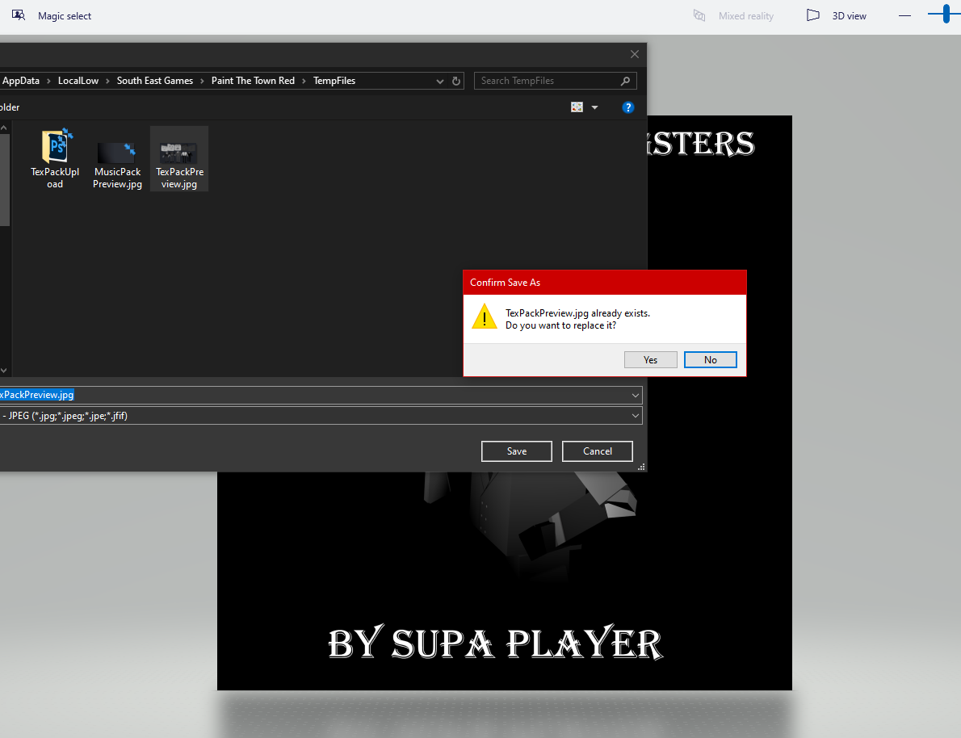Click the Confirm Save As title bar
Image resolution: width=961 pixels, height=738 pixels.
(x=605, y=283)
